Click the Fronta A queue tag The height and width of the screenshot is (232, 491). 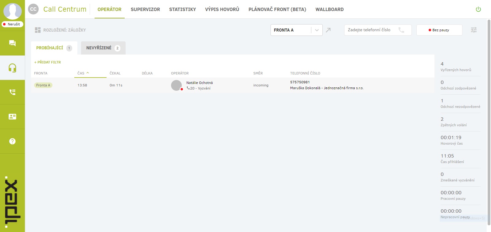pyautogui.click(x=43, y=85)
